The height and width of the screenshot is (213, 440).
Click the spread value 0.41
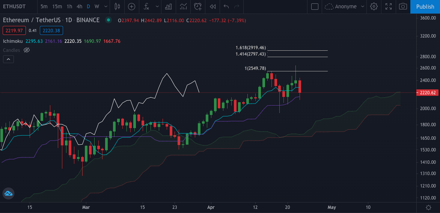coord(33,30)
